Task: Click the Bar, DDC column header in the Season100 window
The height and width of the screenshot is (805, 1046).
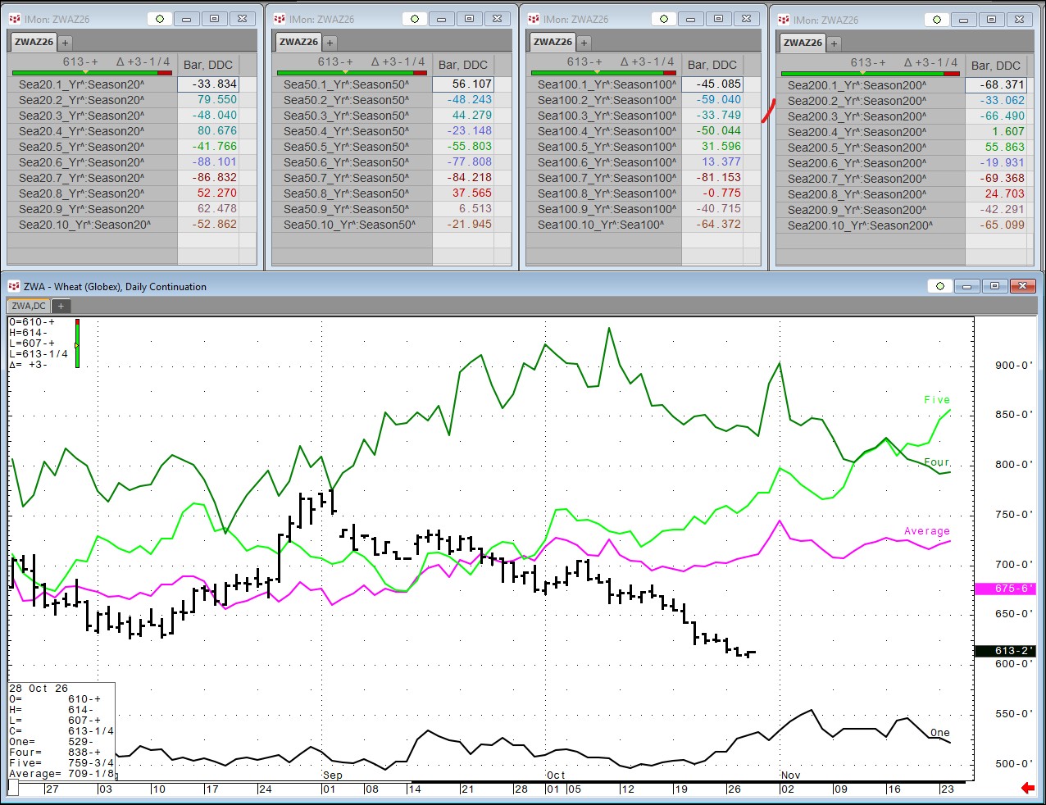Action: click(x=712, y=65)
